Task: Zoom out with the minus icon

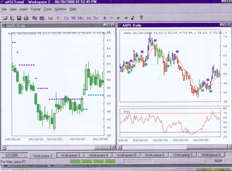Action: pos(111,18)
